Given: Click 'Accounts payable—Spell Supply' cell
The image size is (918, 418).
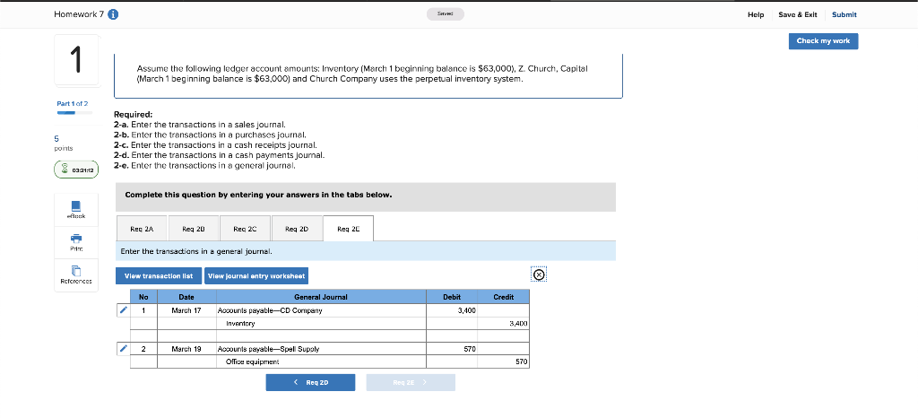Looking at the screenshot, I should click(x=322, y=349).
